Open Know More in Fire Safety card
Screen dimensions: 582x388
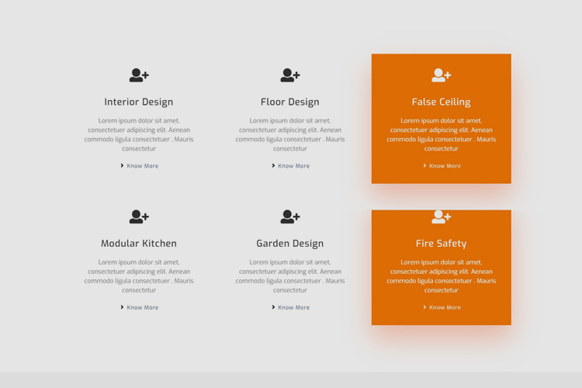click(445, 307)
